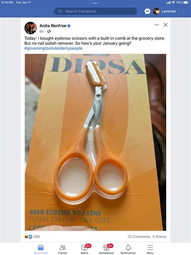Image resolution: width=191 pixels, height=255 pixels.
Task: Open the 33 Comments link
Action: tap(139, 237)
